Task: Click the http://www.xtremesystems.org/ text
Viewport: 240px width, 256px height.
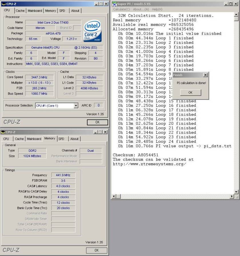Action: tap(149, 164)
